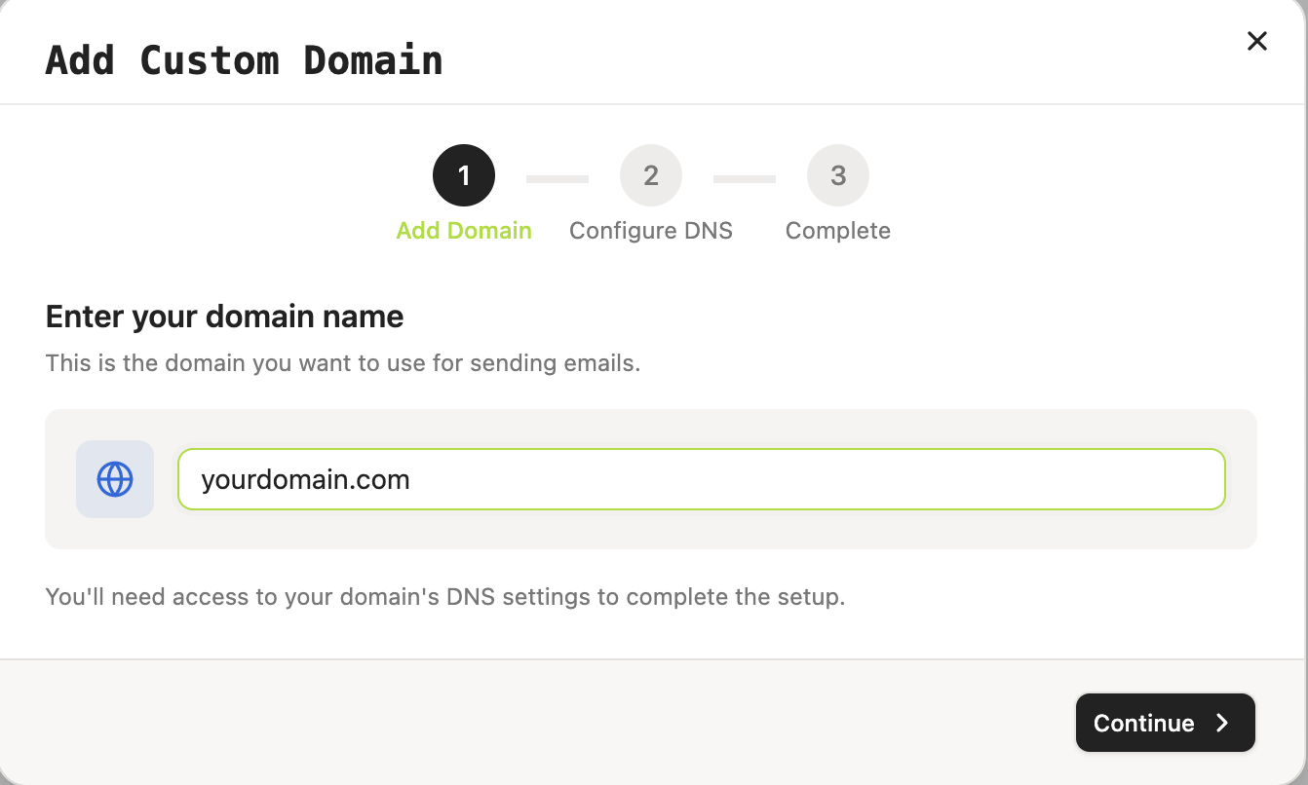The image size is (1308, 785).
Task: Close the Add Custom Domain dialog
Action: pos(1257,41)
